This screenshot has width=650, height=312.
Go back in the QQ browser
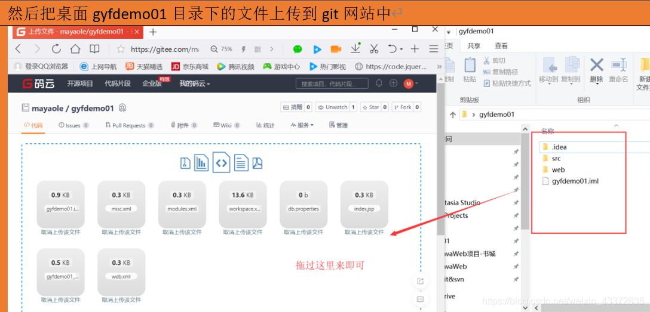(18, 49)
